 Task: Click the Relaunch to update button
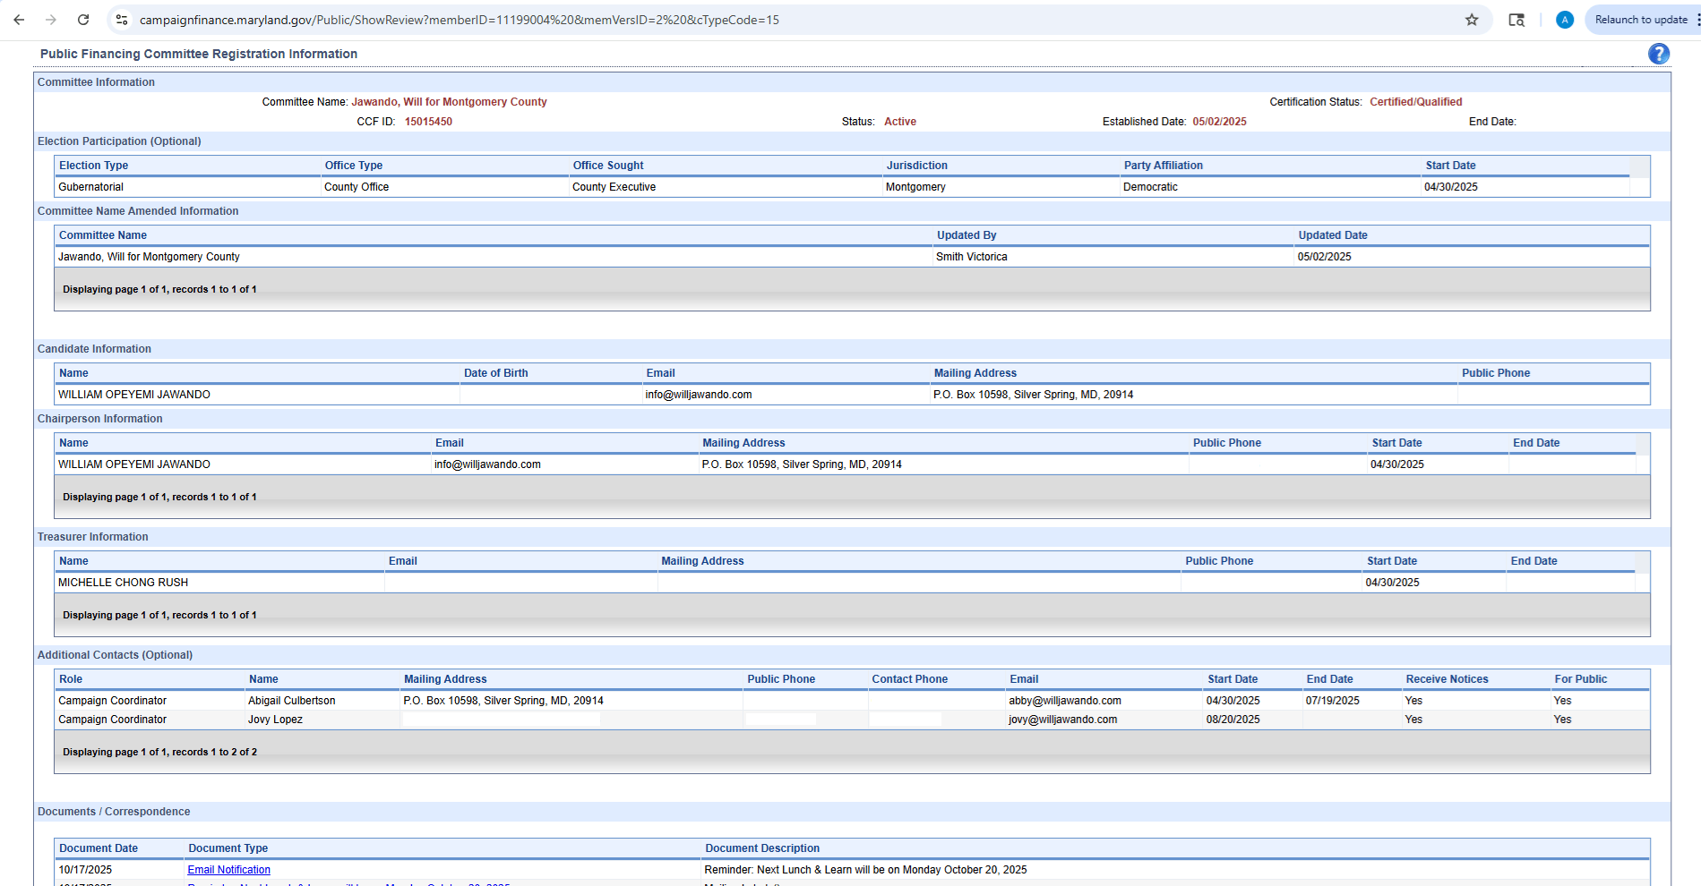tap(1640, 20)
